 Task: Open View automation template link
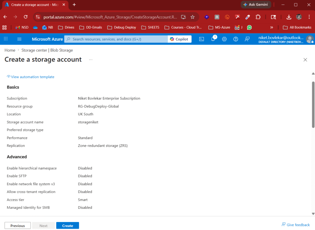[30, 77]
